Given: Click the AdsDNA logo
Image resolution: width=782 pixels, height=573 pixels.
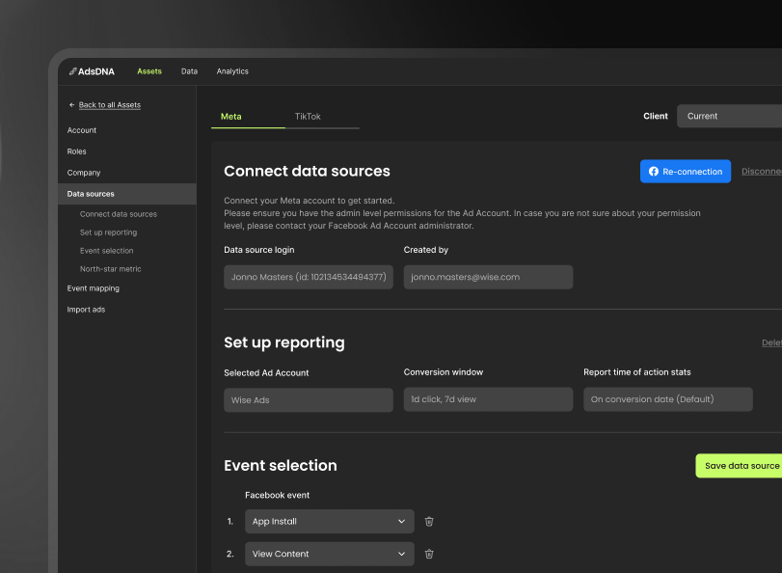Looking at the screenshot, I should pyautogui.click(x=92, y=71).
